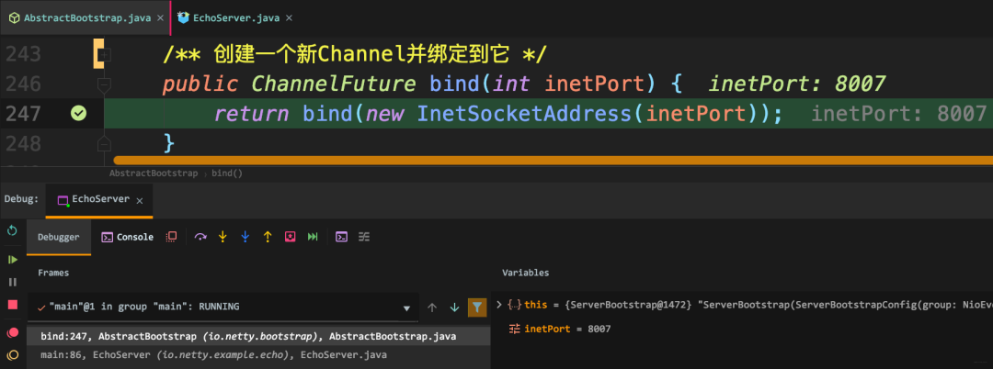This screenshot has height=369, width=993.
Task: Toggle the frames filter funnel button
Action: 477,307
